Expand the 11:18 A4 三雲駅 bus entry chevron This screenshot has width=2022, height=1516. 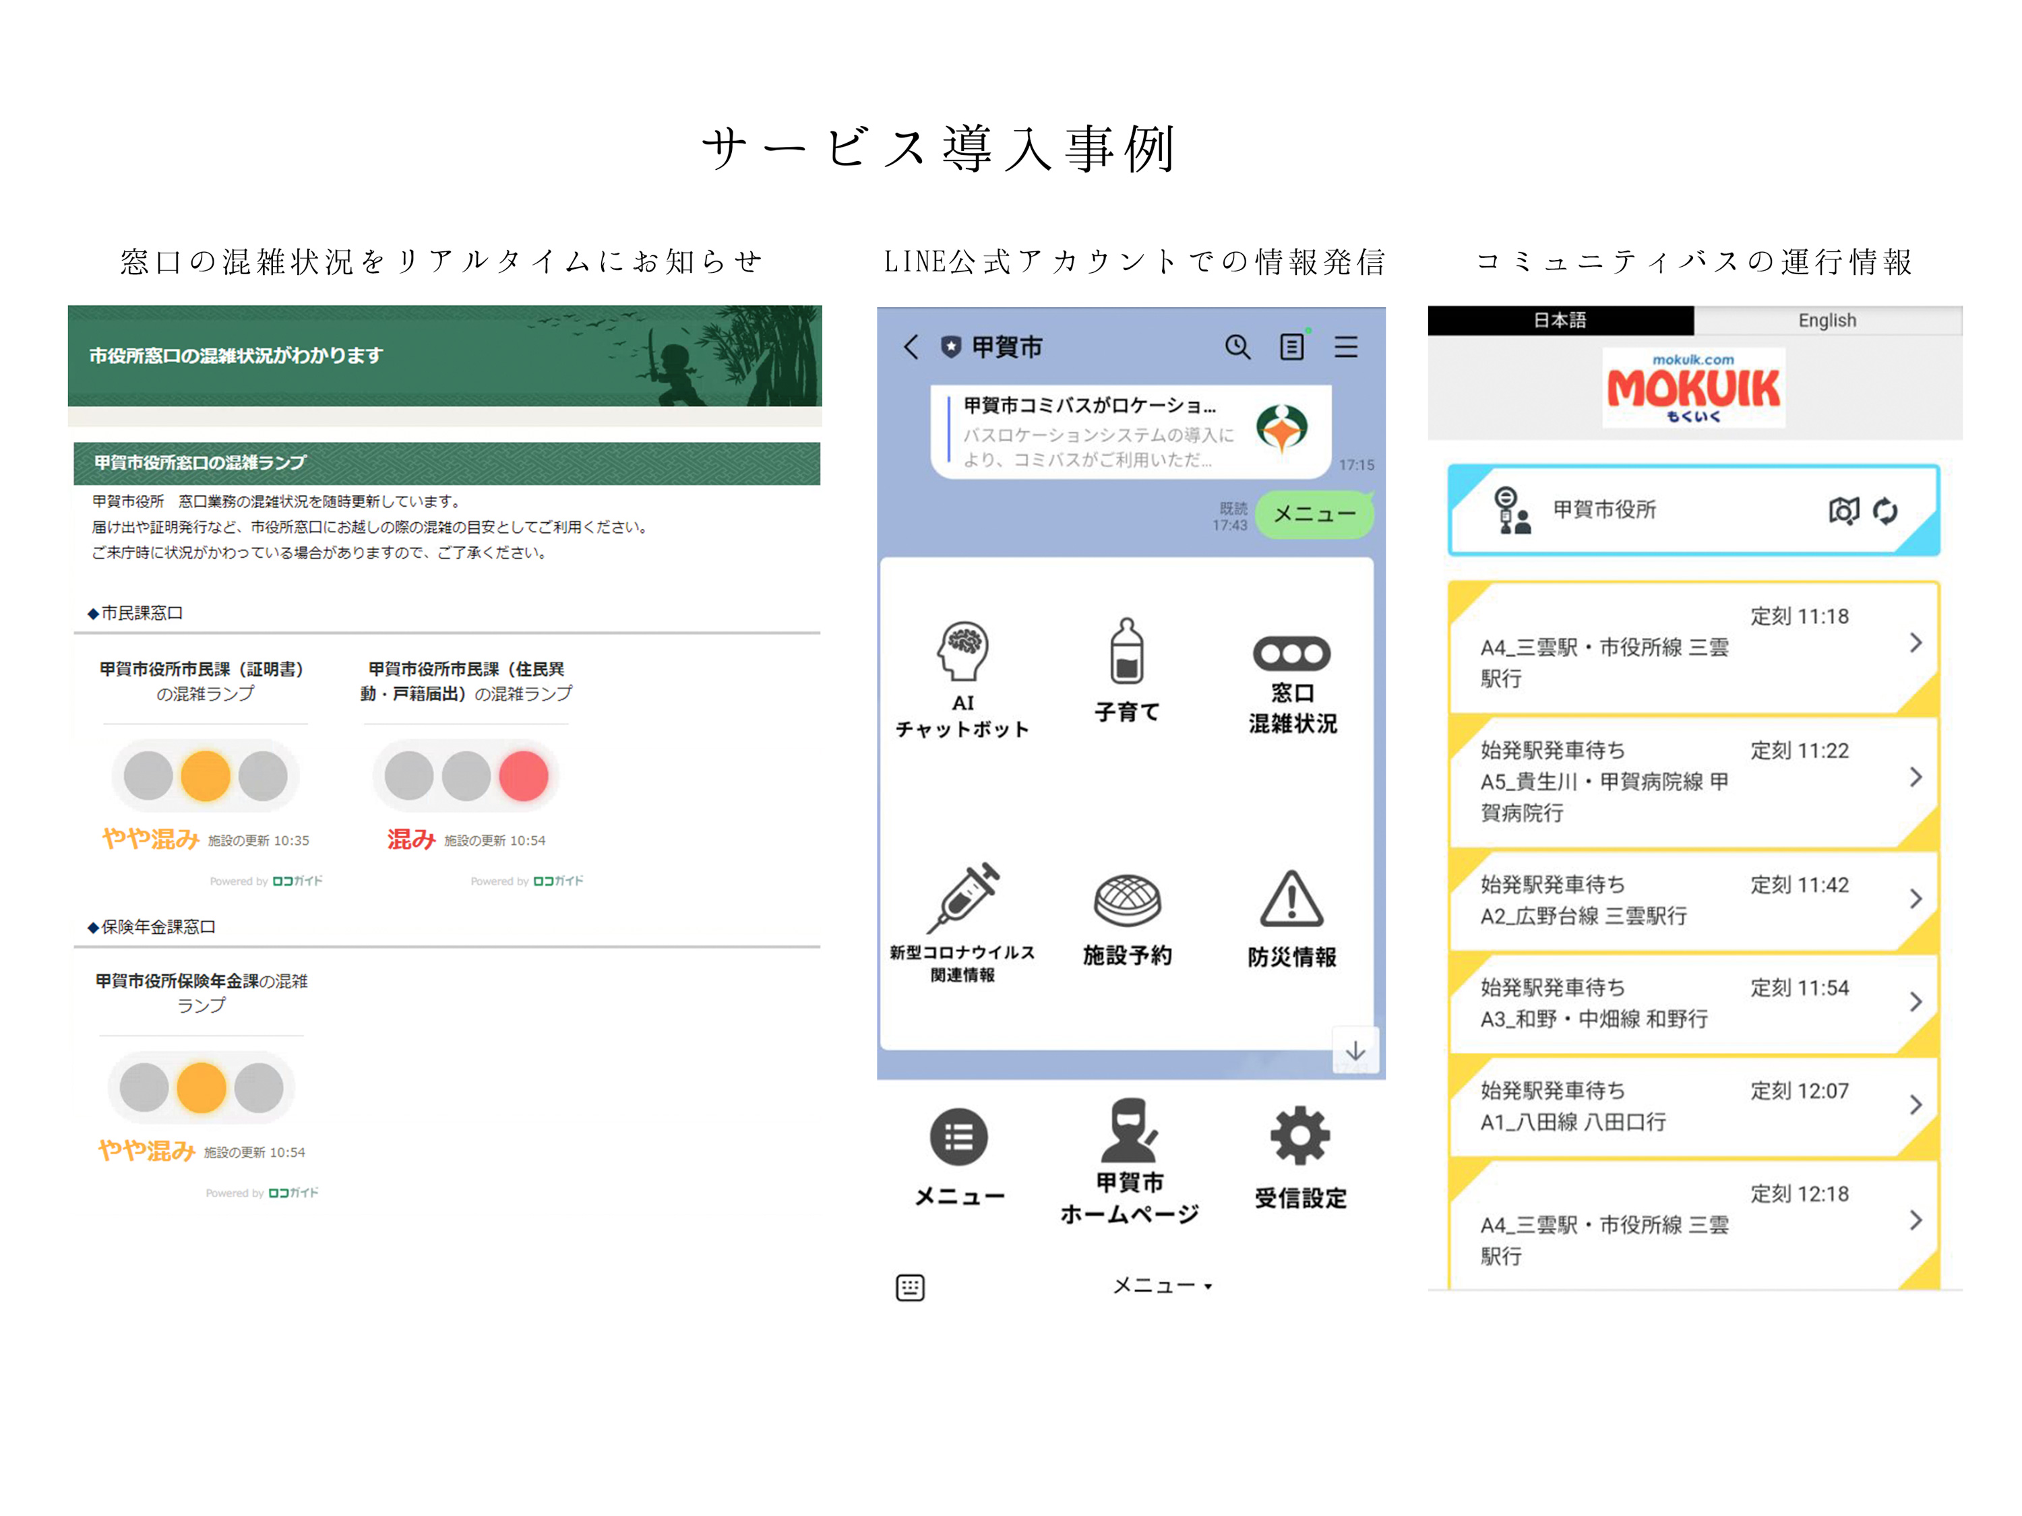point(1915,643)
